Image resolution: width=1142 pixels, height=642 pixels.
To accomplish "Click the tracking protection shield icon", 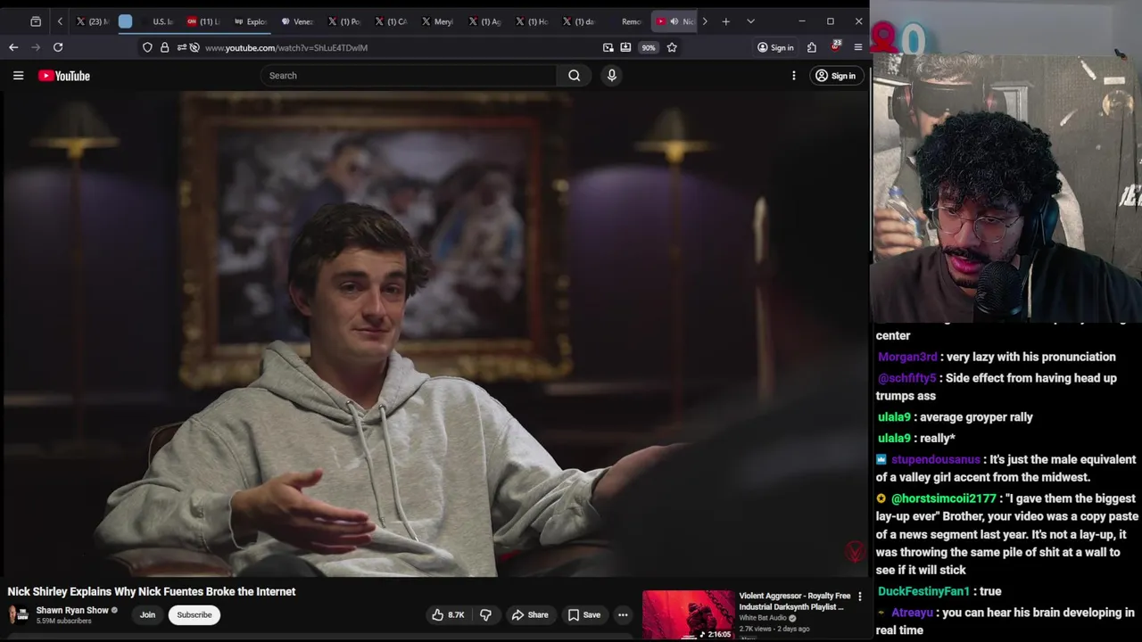I will pyautogui.click(x=147, y=47).
